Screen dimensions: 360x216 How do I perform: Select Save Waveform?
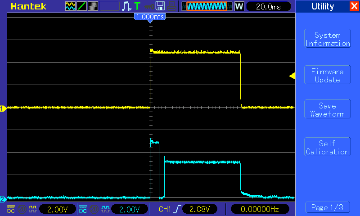328,109
